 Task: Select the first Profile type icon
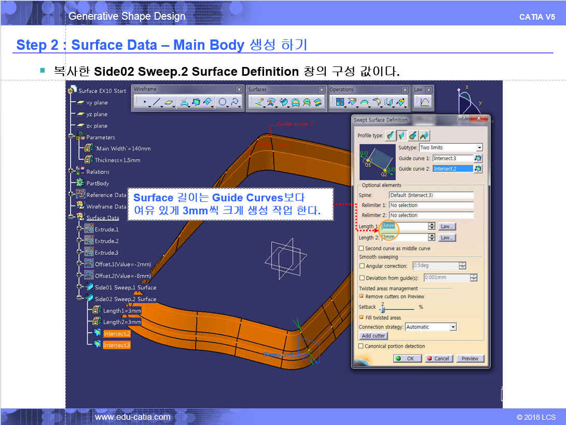[390, 135]
